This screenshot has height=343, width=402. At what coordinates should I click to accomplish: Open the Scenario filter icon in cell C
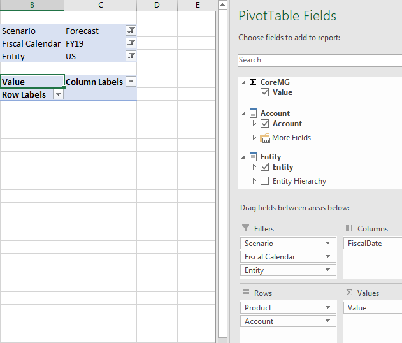(131, 31)
